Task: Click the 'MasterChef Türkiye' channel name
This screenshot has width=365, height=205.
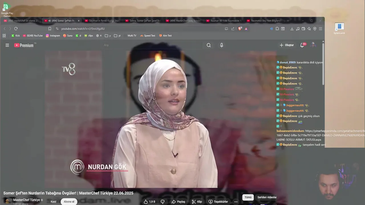Action: click(x=27, y=200)
